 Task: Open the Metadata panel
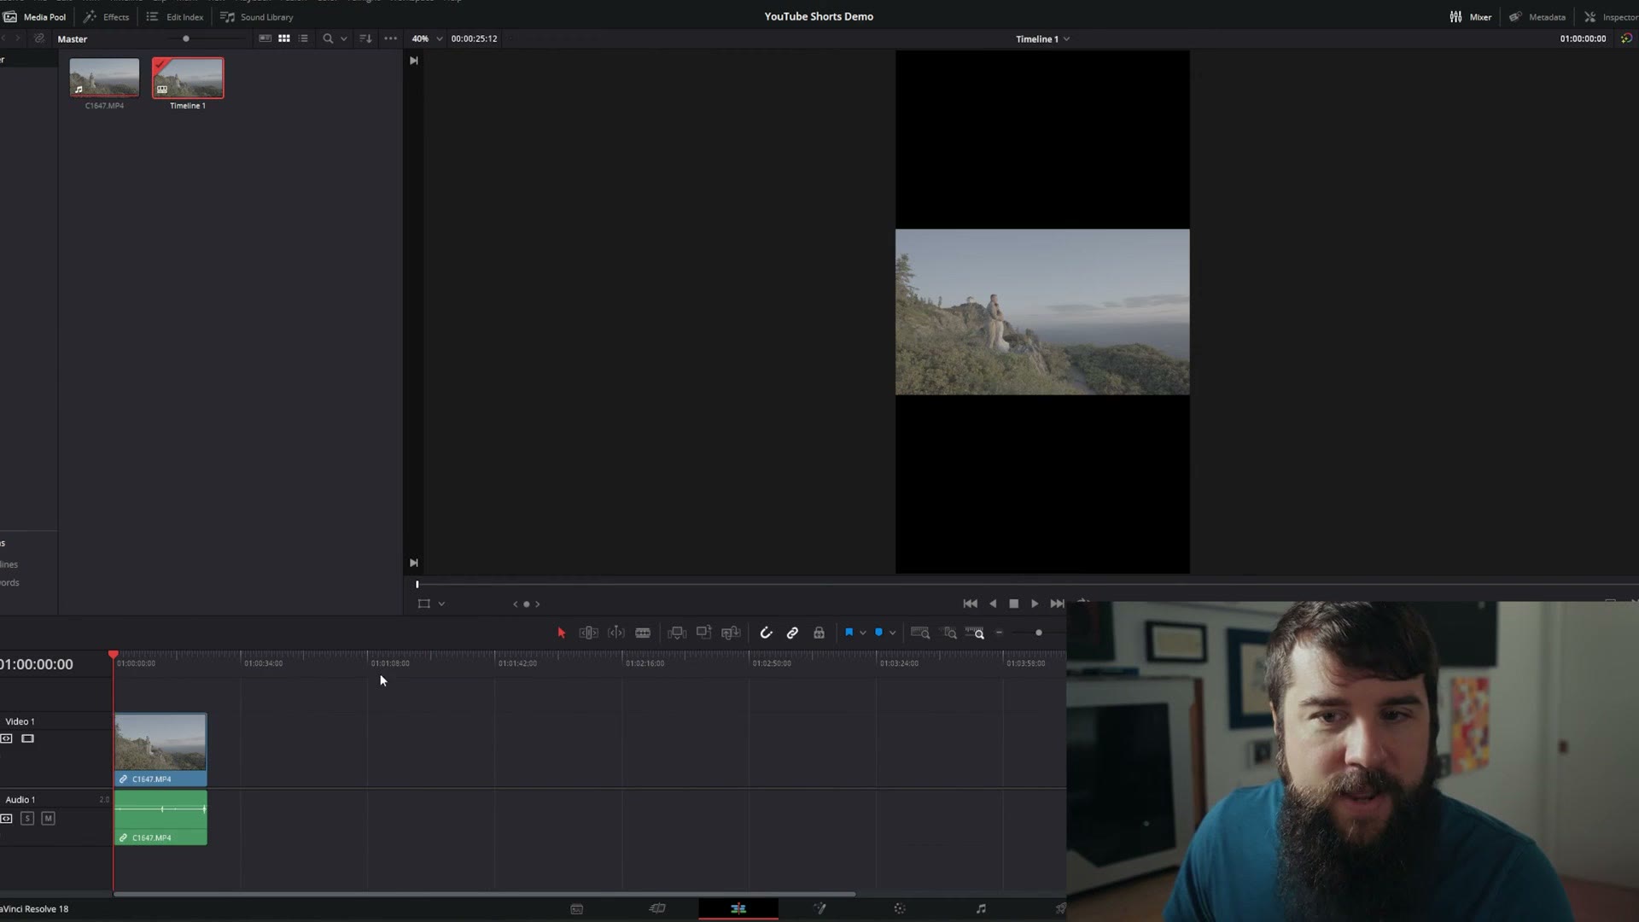[x=1537, y=17]
